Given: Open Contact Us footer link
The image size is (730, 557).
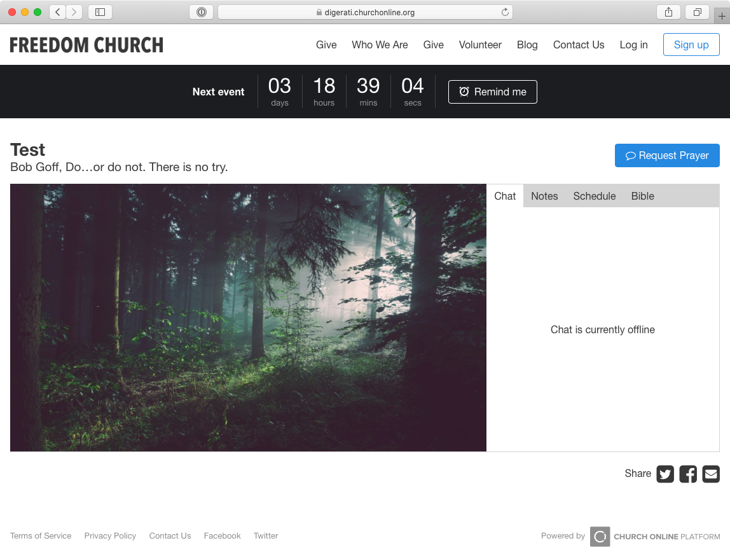Looking at the screenshot, I should [170, 536].
